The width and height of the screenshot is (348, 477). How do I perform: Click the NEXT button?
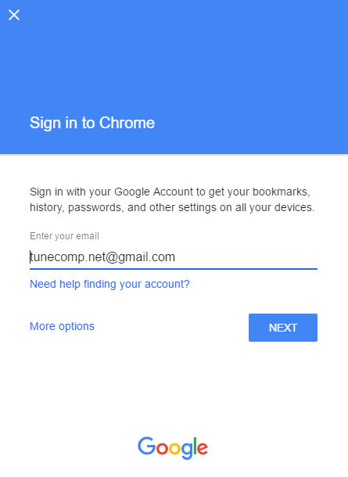(x=283, y=328)
